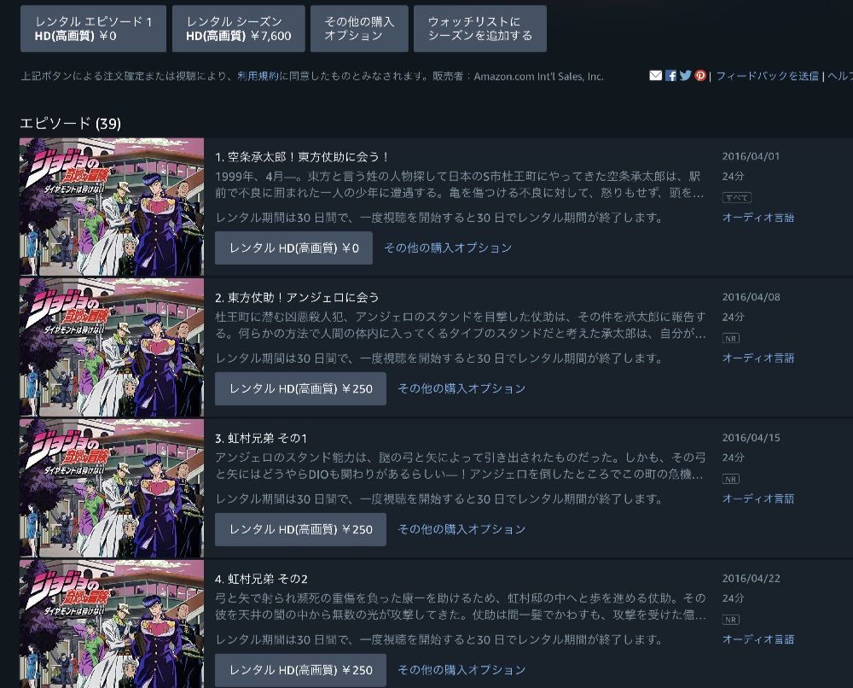Select title 1. 空条承太郎！東方仗助に会う！
The image size is (853, 688).
[x=303, y=157]
